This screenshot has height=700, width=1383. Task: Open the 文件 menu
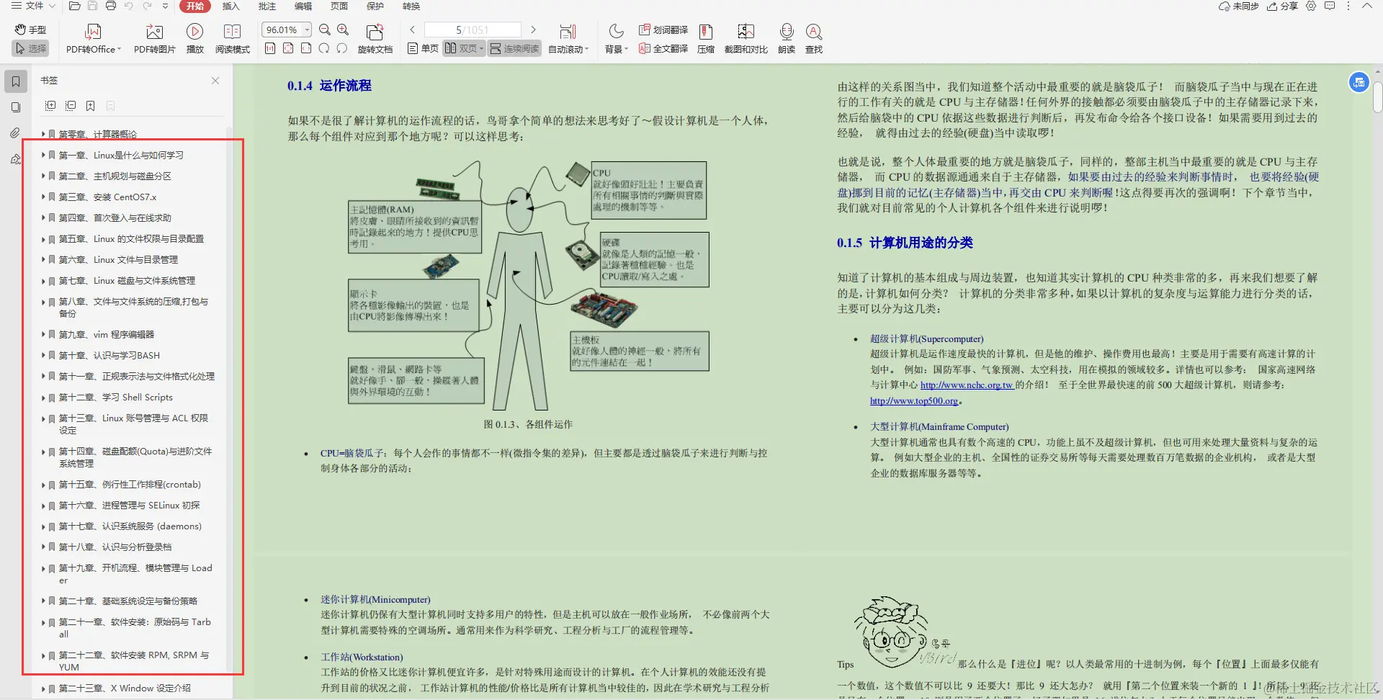pos(34,6)
